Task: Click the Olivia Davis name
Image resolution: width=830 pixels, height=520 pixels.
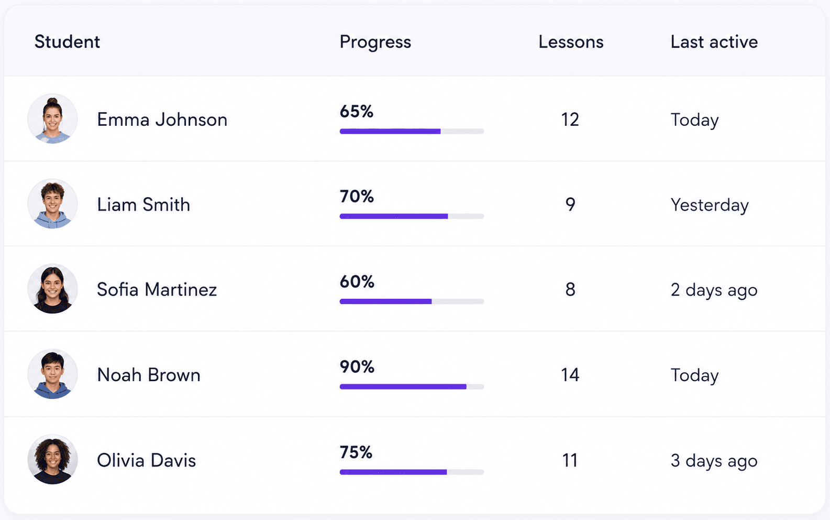Action: pyautogui.click(x=146, y=460)
